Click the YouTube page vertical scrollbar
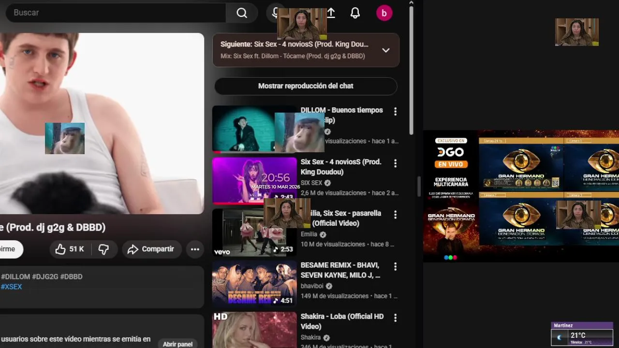This screenshot has height=348, width=619. pos(412,70)
